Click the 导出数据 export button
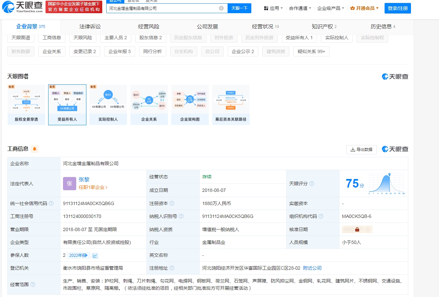 click(361, 150)
